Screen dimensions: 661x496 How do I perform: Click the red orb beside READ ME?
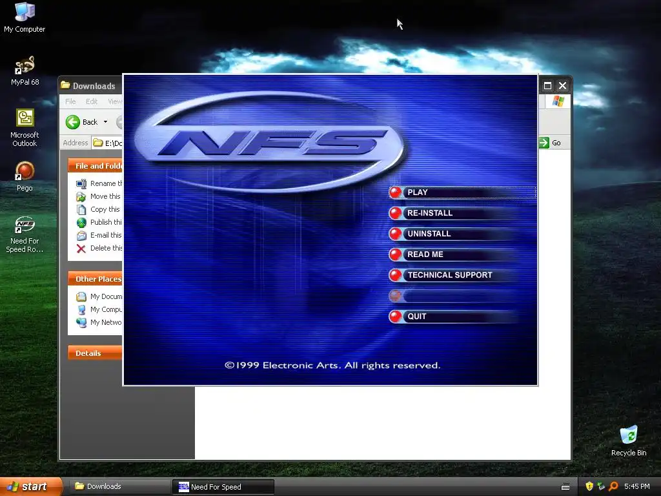pyautogui.click(x=396, y=254)
